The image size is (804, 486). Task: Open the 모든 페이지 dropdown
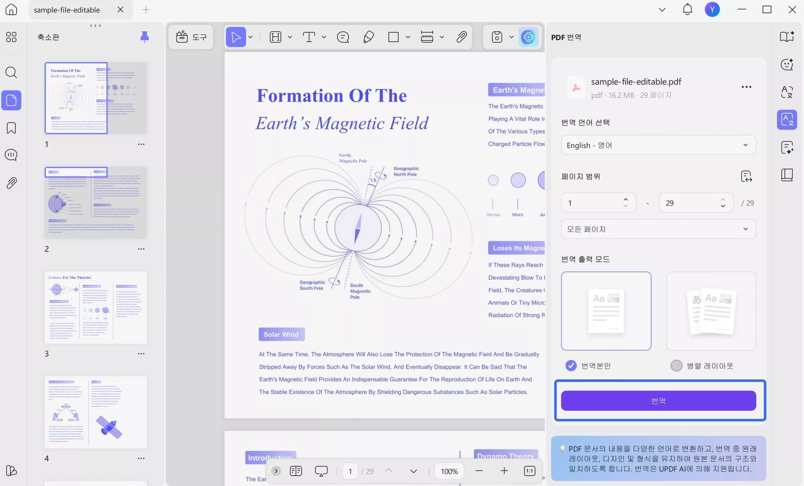click(x=659, y=229)
